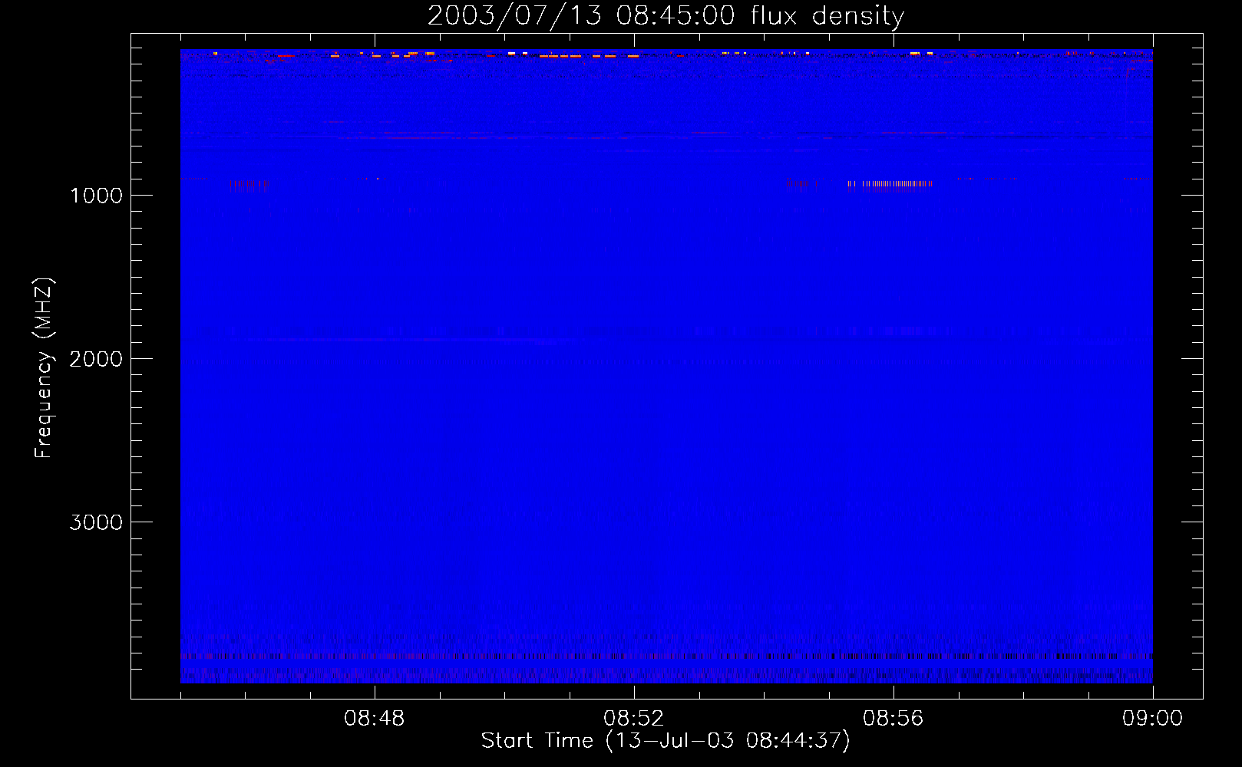Click the 08:48 time tick label

(375, 719)
